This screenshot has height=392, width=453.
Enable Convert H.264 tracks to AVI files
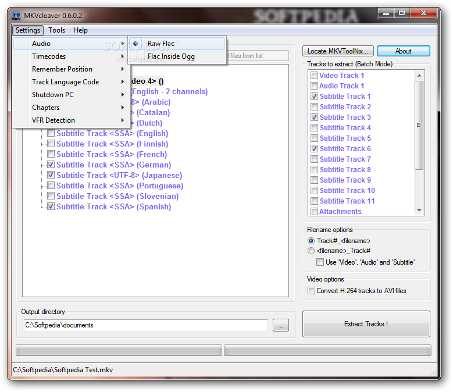[311, 291]
